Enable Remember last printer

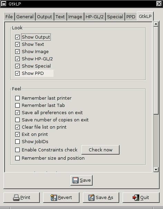(x=17, y=98)
